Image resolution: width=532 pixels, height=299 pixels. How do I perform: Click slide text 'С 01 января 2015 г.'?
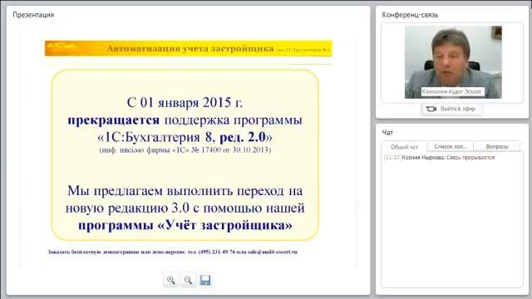point(185,102)
